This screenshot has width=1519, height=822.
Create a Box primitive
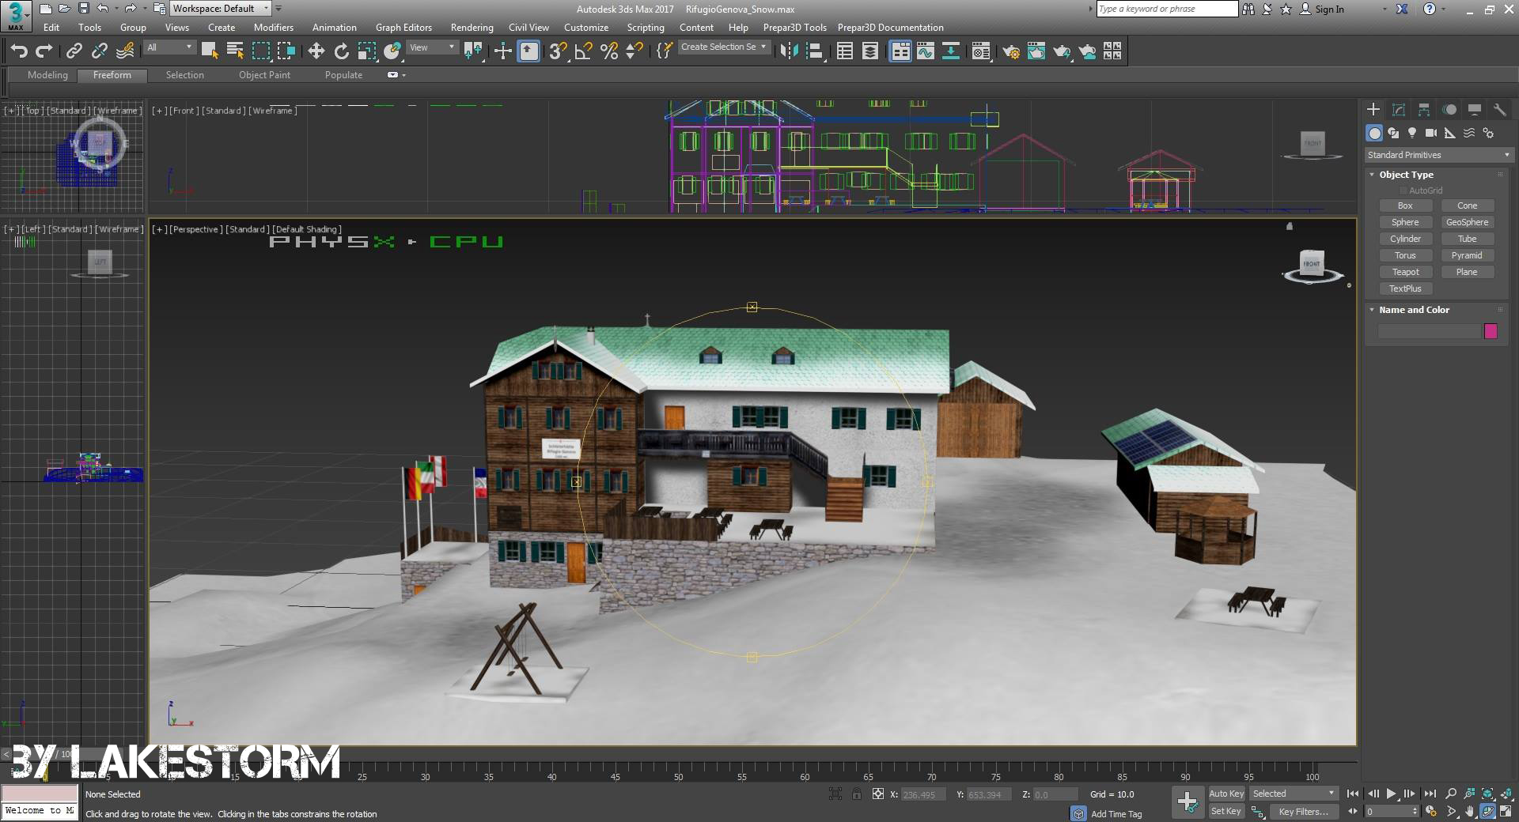[1405, 205]
